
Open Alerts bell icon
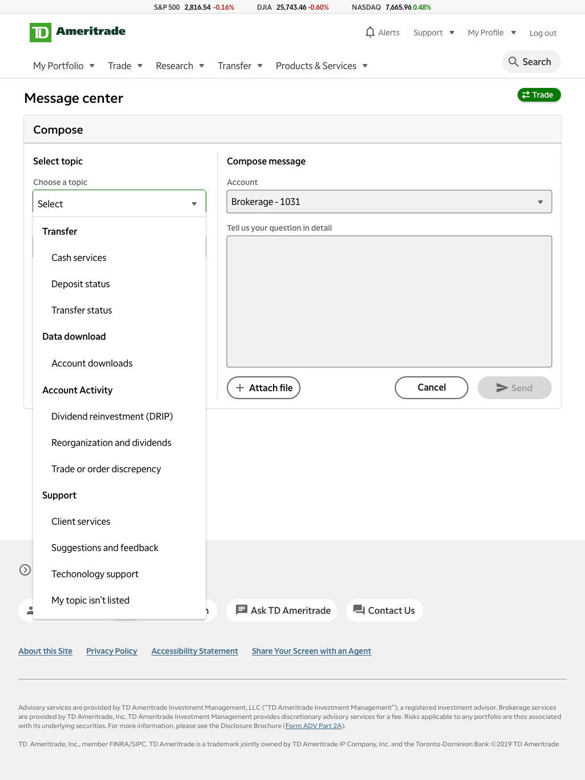370,32
